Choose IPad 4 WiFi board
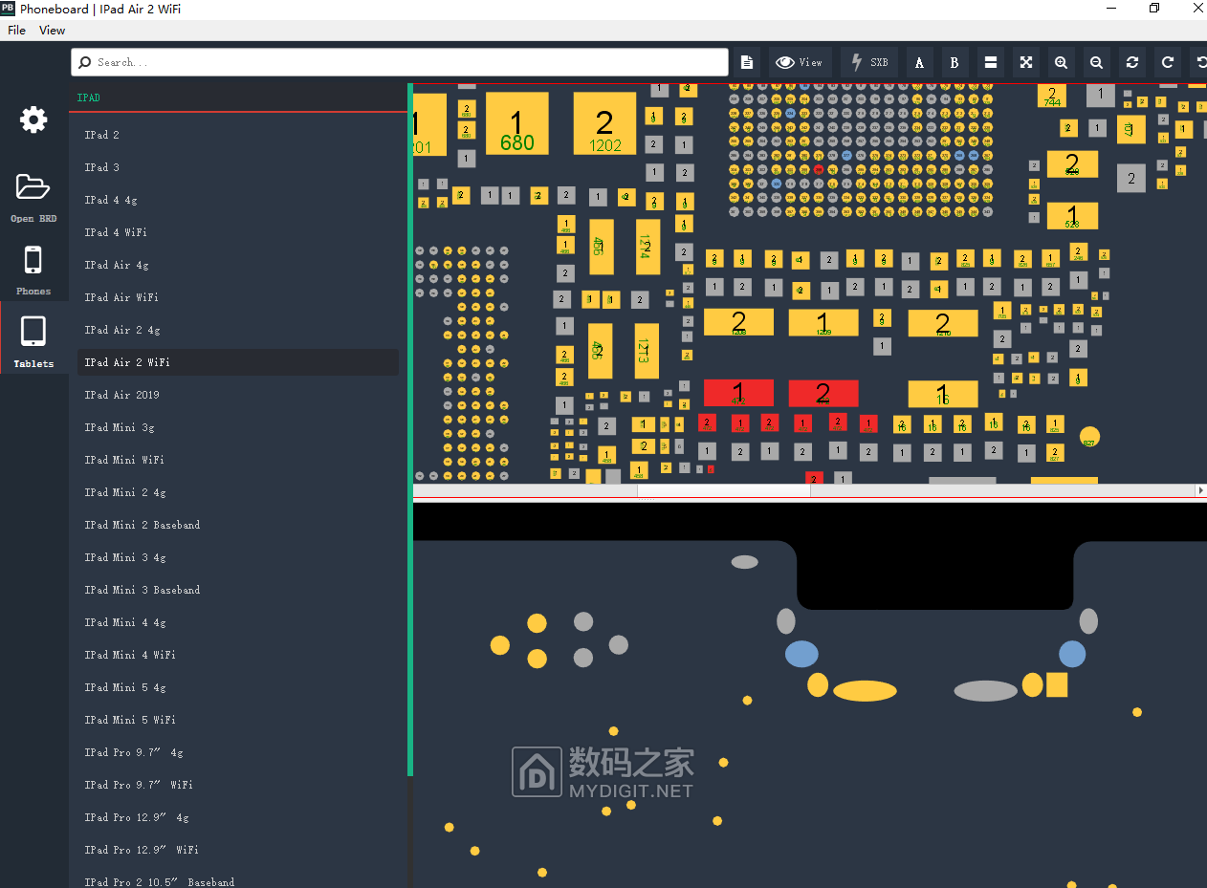The height and width of the screenshot is (888, 1207). tap(238, 232)
